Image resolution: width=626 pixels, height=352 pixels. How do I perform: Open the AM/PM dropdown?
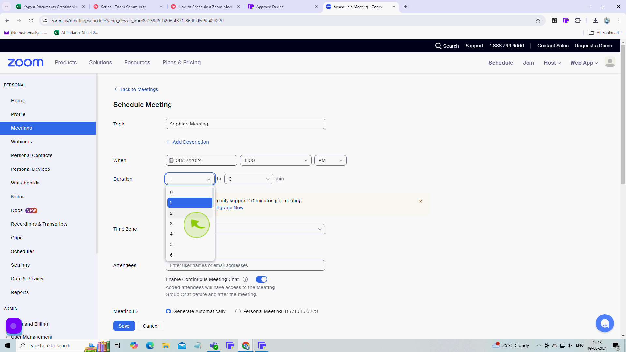330,160
